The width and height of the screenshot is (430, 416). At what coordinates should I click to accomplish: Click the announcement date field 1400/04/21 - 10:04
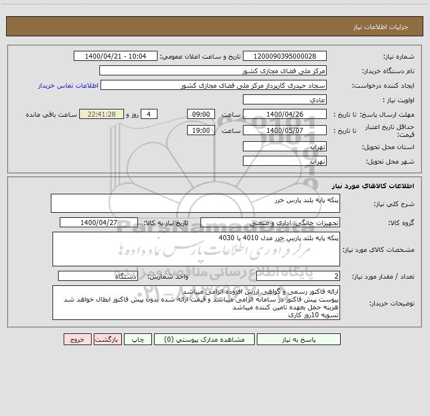click(x=116, y=56)
